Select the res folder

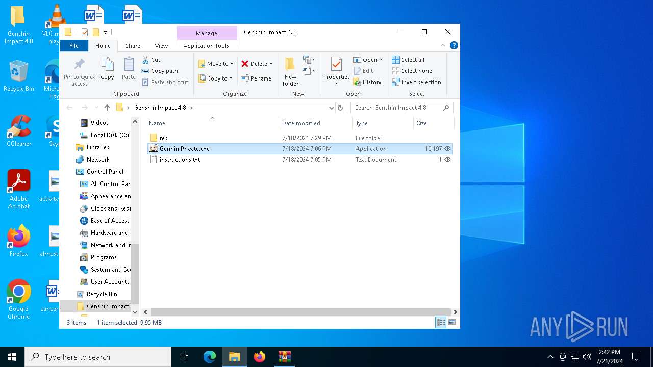299,138
